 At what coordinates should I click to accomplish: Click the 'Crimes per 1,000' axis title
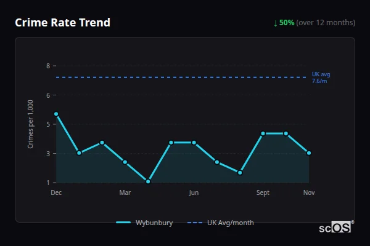pyautogui.click(x=30, y=124)
